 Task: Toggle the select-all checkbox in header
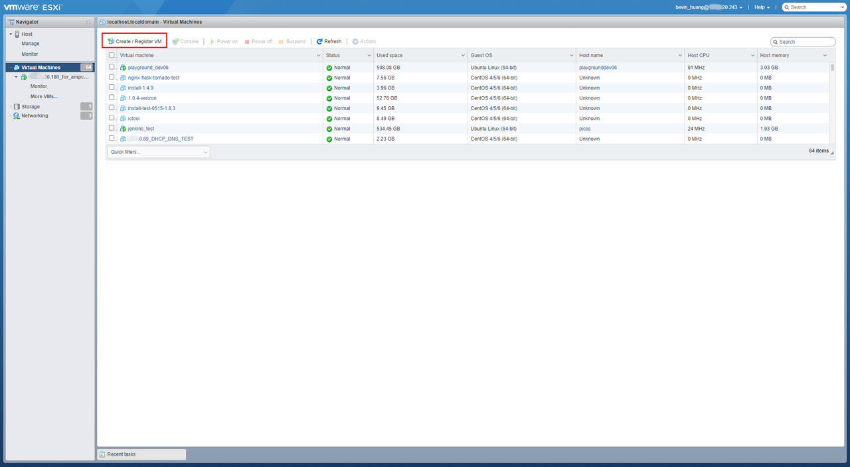click(112, 56)
